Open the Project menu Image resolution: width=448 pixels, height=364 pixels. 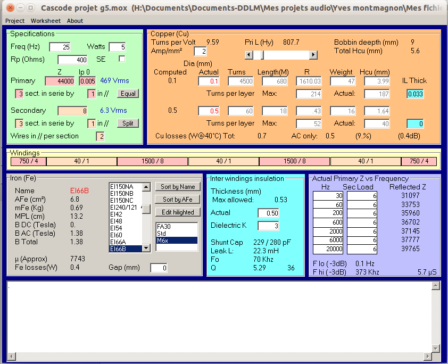[x=15, y=21]
